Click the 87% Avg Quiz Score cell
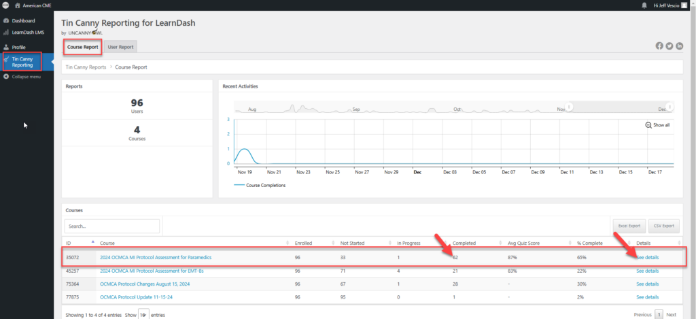Image resolution: width=696 pixels, height=319 pixels. [512, 257]
